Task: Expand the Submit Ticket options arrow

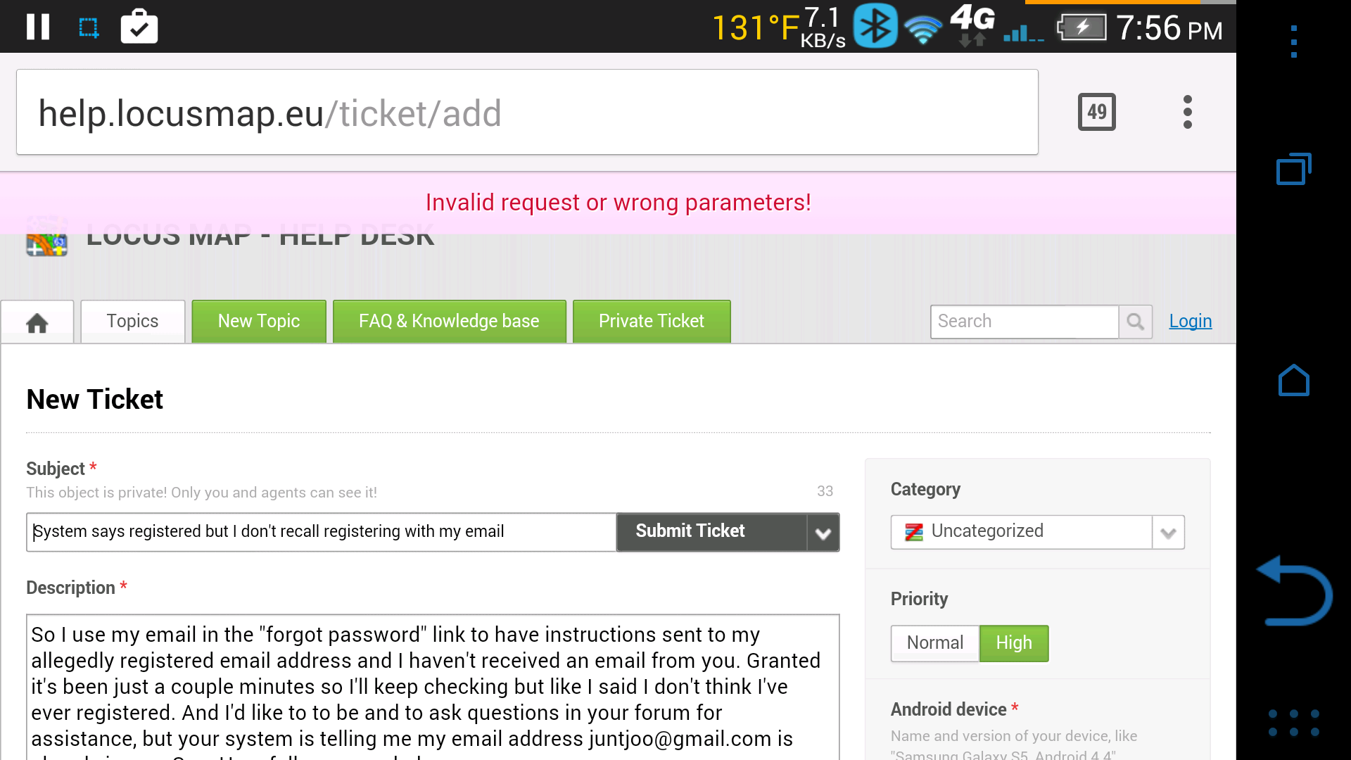Action: click(823, 533)
